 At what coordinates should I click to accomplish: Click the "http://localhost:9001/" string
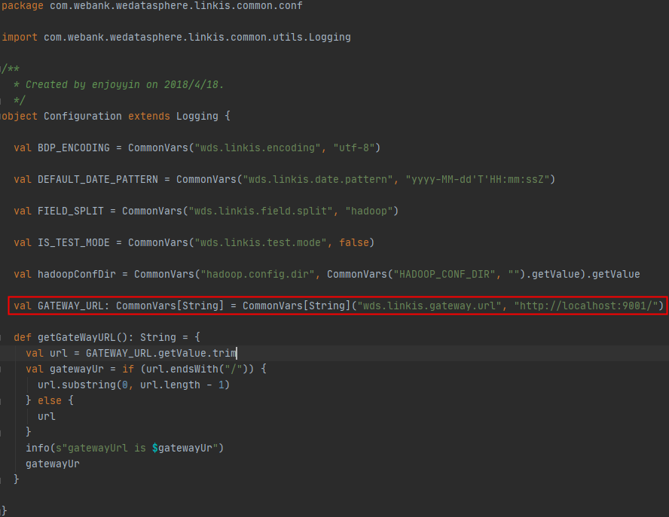(x=586, y=306)
